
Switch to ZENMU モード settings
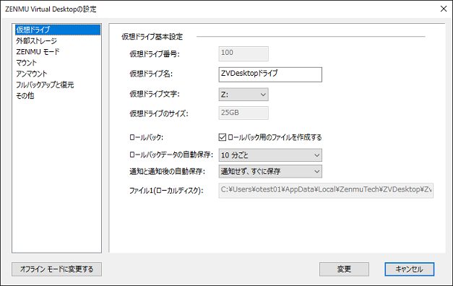point(38,52)
